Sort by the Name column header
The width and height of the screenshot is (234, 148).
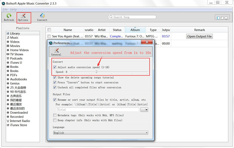click(x=68, y=30)
